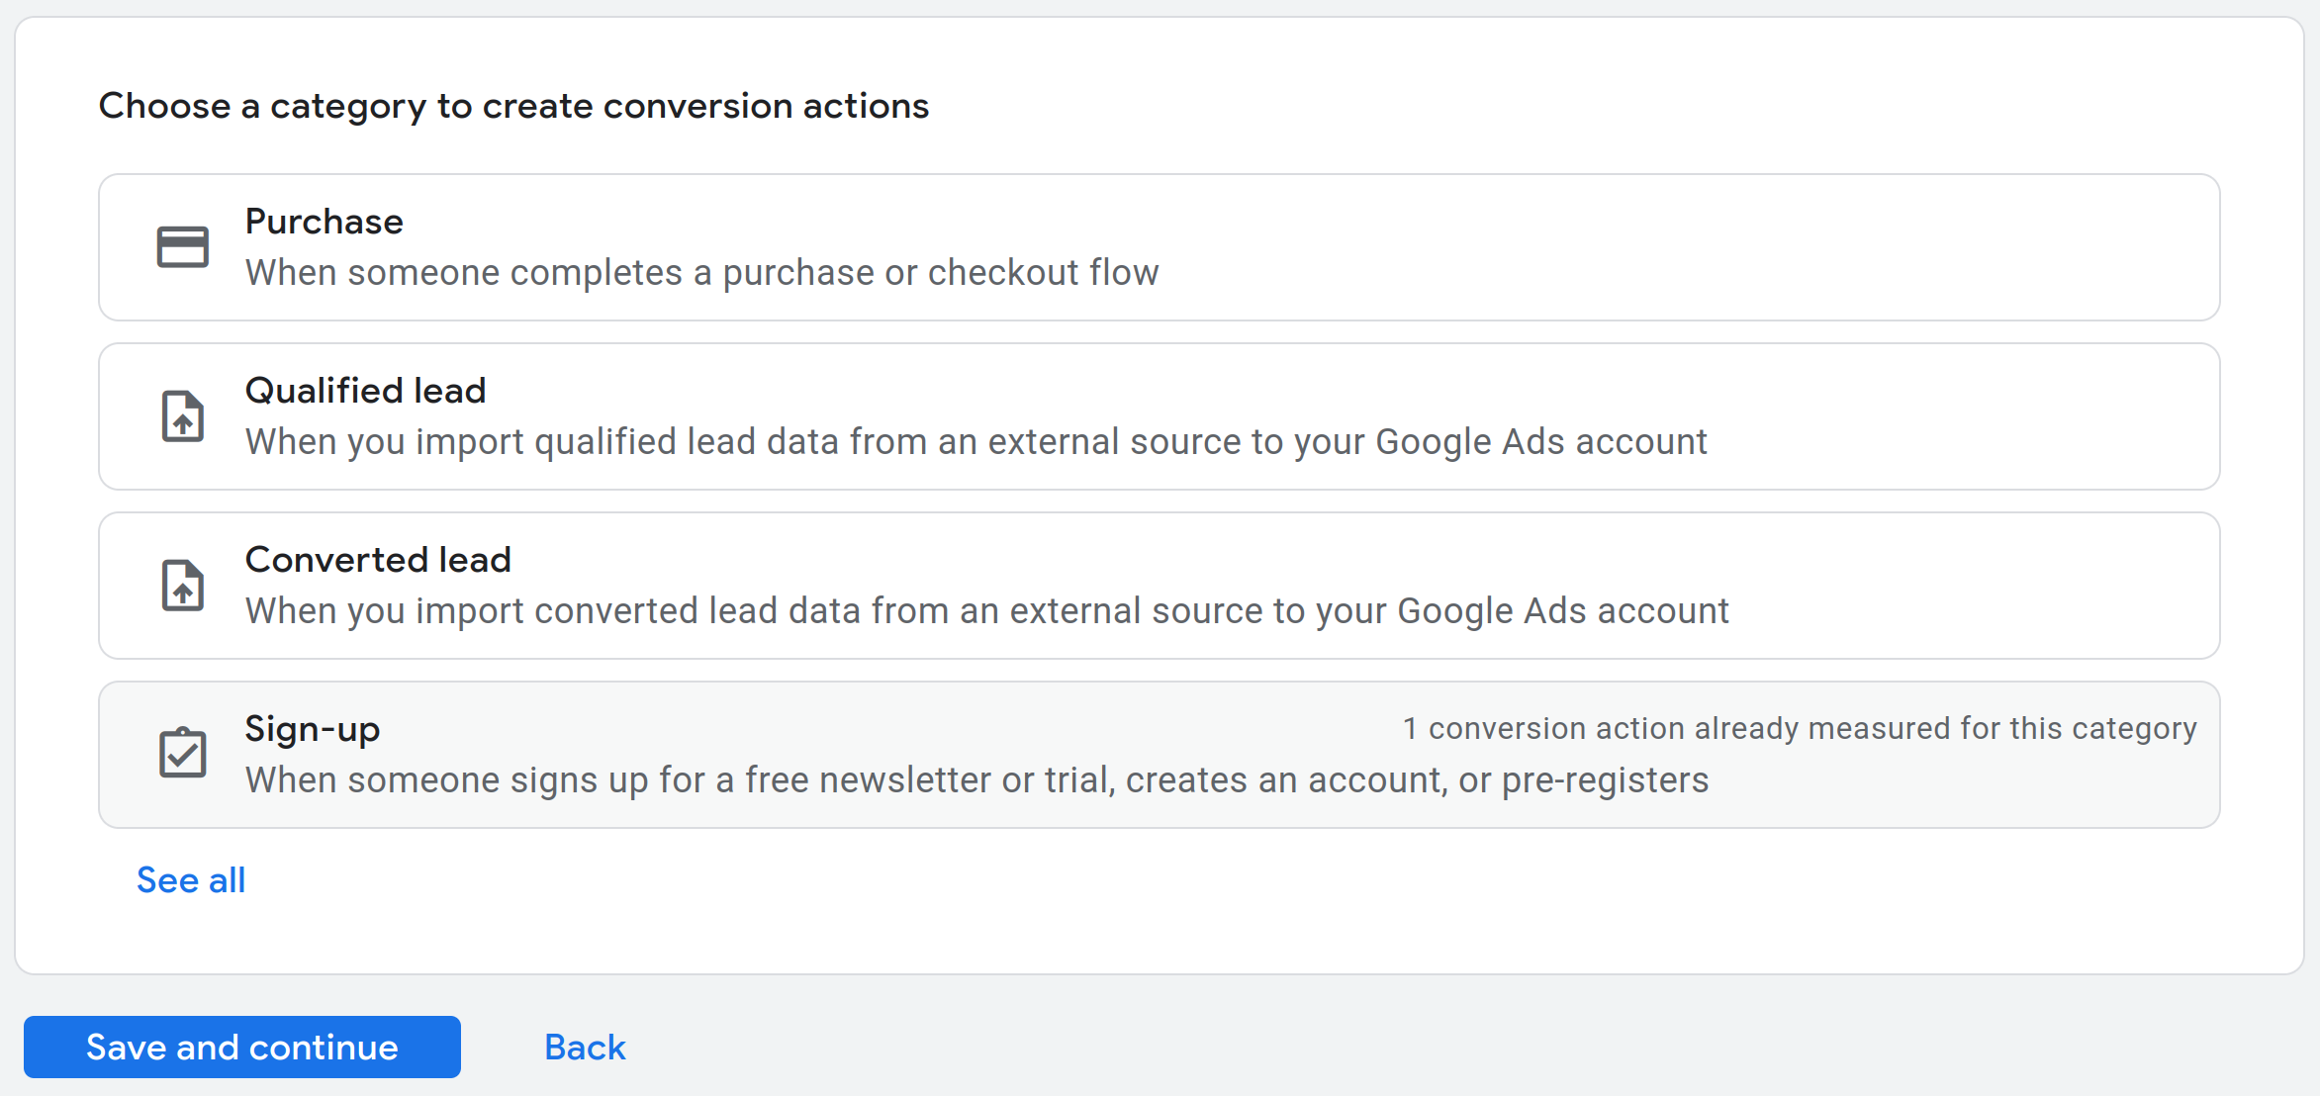Click the 'Choose a category to create conversion actions' heading

click(513, 106)
